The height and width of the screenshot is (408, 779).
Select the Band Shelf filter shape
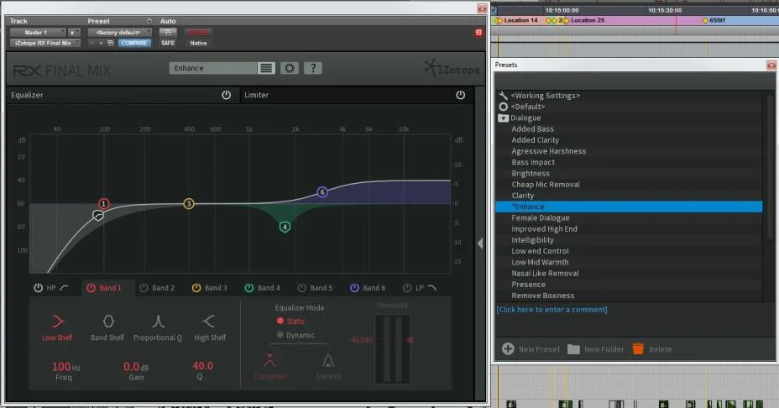(x=107, y=327)
